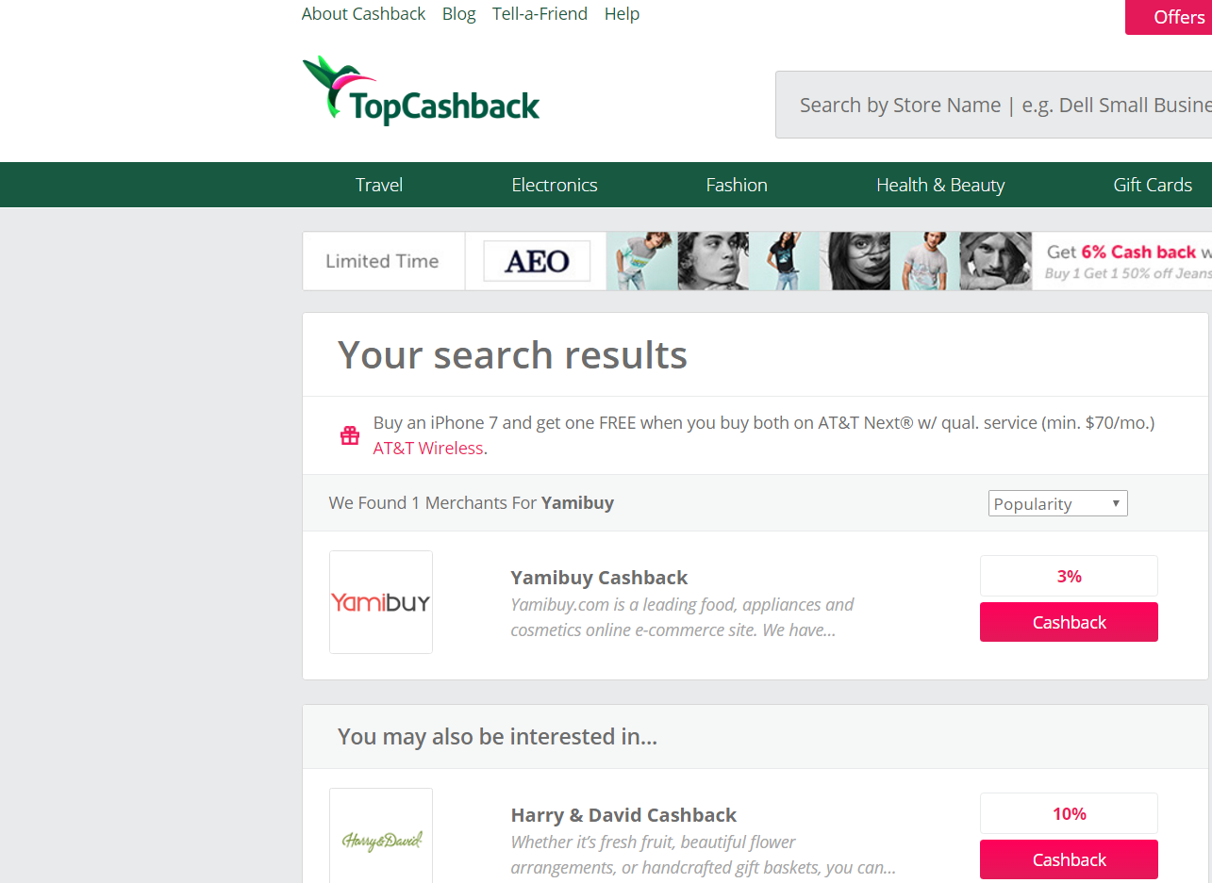This screenshot has height=883, width=1212.
Task: Open Gift Cards in the navigation bar
Action: pos(1153,185)
